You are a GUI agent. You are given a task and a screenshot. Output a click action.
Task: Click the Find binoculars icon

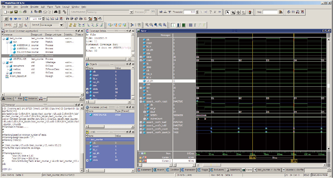click(56, 12)
